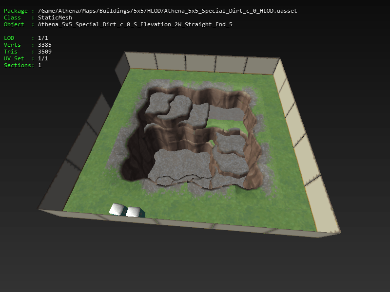The image size is (390, 292).
Task: Click the 'Package' label
Action: [x=16, y=11]
